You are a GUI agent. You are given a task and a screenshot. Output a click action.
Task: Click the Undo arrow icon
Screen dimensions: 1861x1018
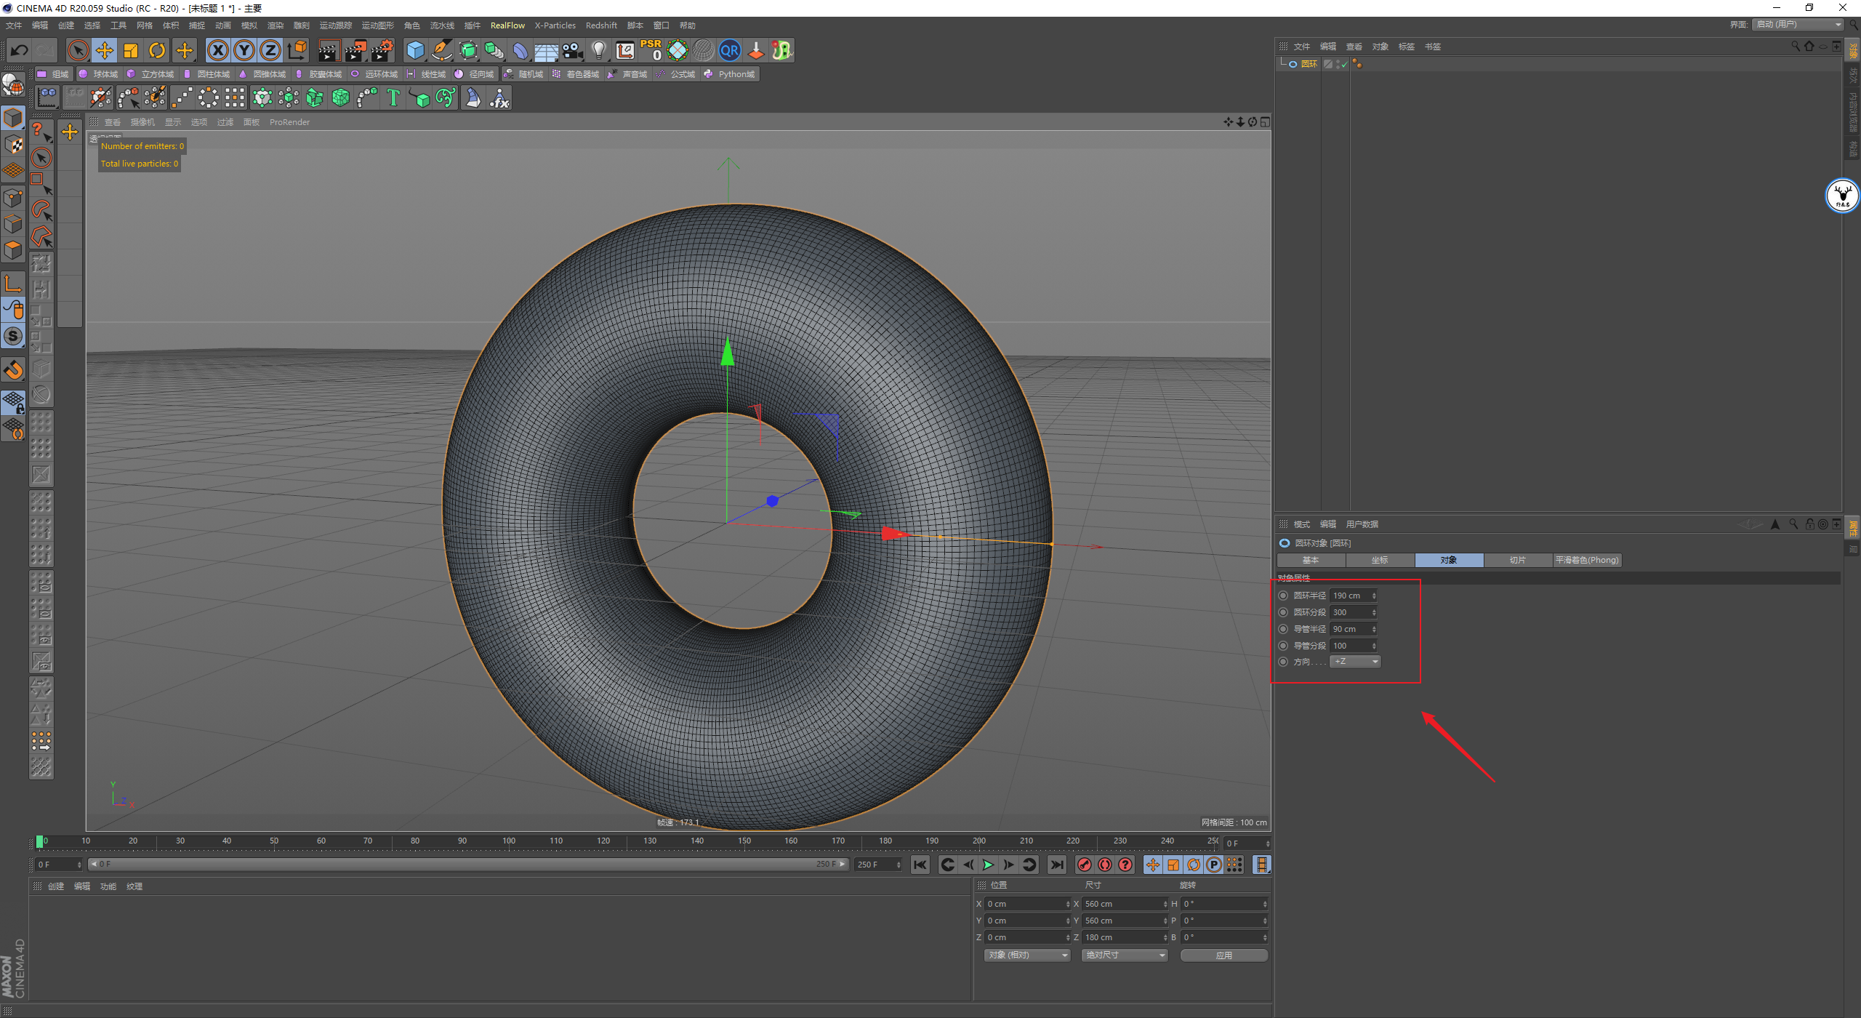[x=20, y=50]
